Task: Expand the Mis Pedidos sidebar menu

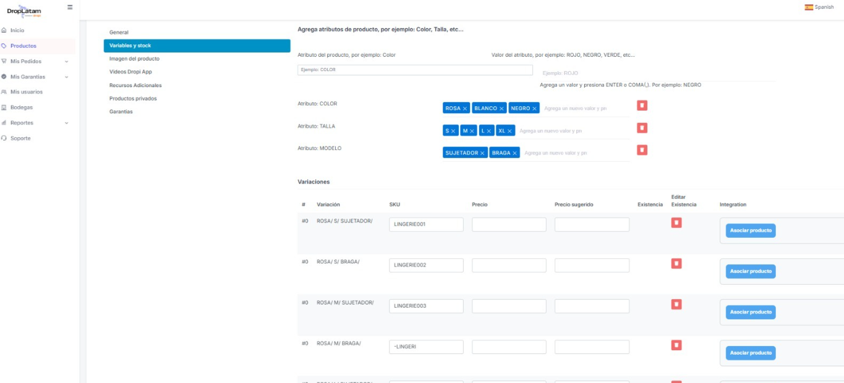Action: tap(66, 61)
